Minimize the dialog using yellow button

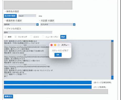pos(55,45)
